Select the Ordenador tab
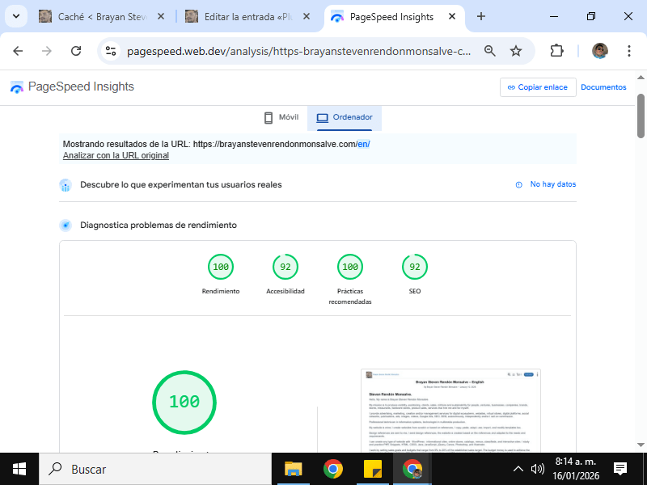Screen dimensions: 647x485 345,117
